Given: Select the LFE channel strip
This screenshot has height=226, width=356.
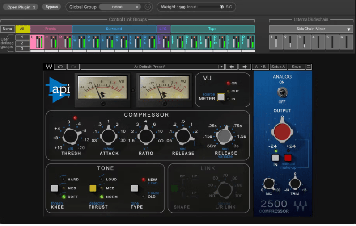Looking at the screenshot, I should pos(164,42).
